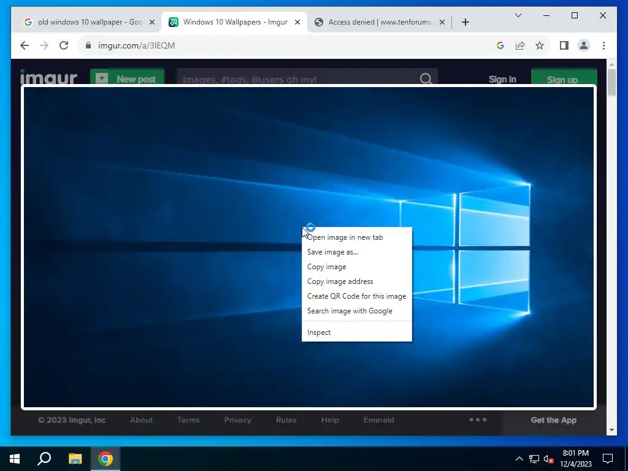Screen dimensions: 628x471
Task: Open the Privacy footer link
Action: tap(237, 420)
